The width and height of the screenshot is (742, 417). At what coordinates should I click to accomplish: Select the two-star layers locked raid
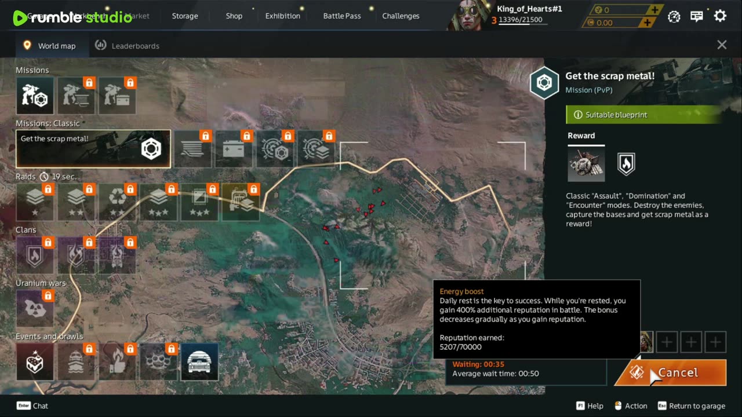coord(76,202)
